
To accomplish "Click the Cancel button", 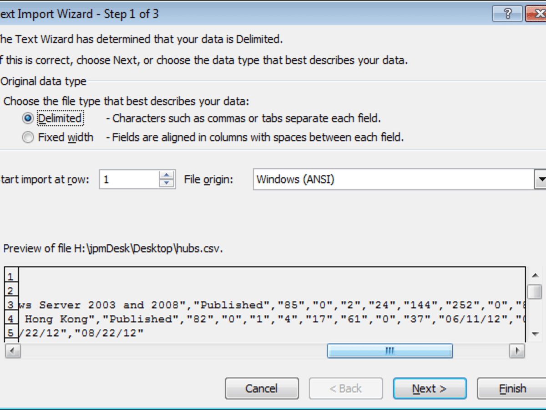I will click(x=262, y=389).
